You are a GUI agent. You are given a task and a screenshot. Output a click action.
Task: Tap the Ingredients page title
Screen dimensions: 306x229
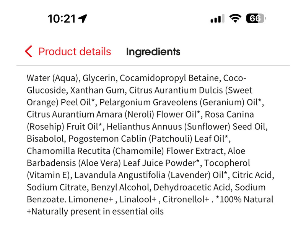pyautogui.click(x=153, y=52)
